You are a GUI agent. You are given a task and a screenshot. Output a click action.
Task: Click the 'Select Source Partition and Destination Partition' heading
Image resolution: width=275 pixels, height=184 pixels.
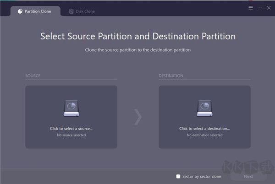pyautogui.click(x=137, y=36)
